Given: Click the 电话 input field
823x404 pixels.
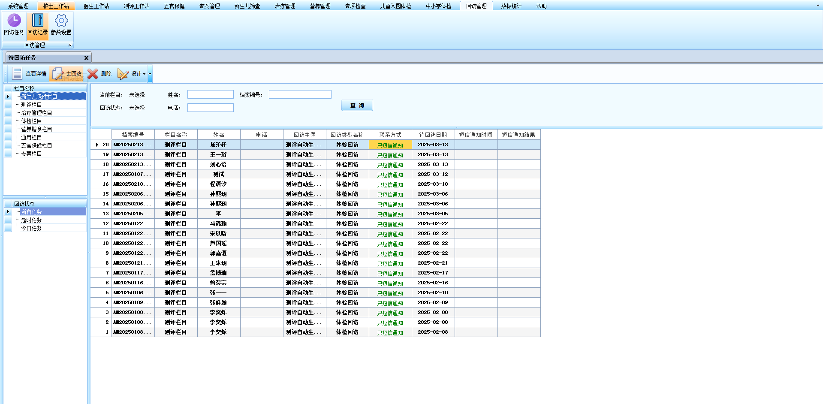Looking at the screenshot, I should [x=211, y=108].
